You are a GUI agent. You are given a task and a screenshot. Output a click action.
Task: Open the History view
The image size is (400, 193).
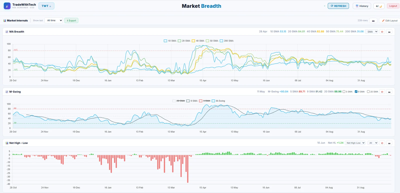pos(362,6)
